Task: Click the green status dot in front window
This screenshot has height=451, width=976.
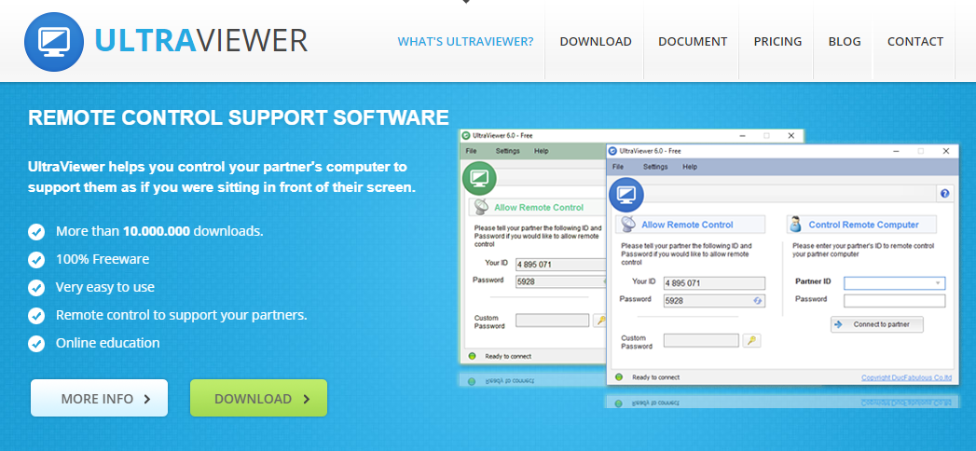Action: (619, 377)
